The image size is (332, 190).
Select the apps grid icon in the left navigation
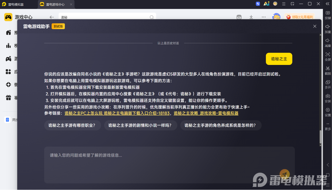click(x=8, y=72)
